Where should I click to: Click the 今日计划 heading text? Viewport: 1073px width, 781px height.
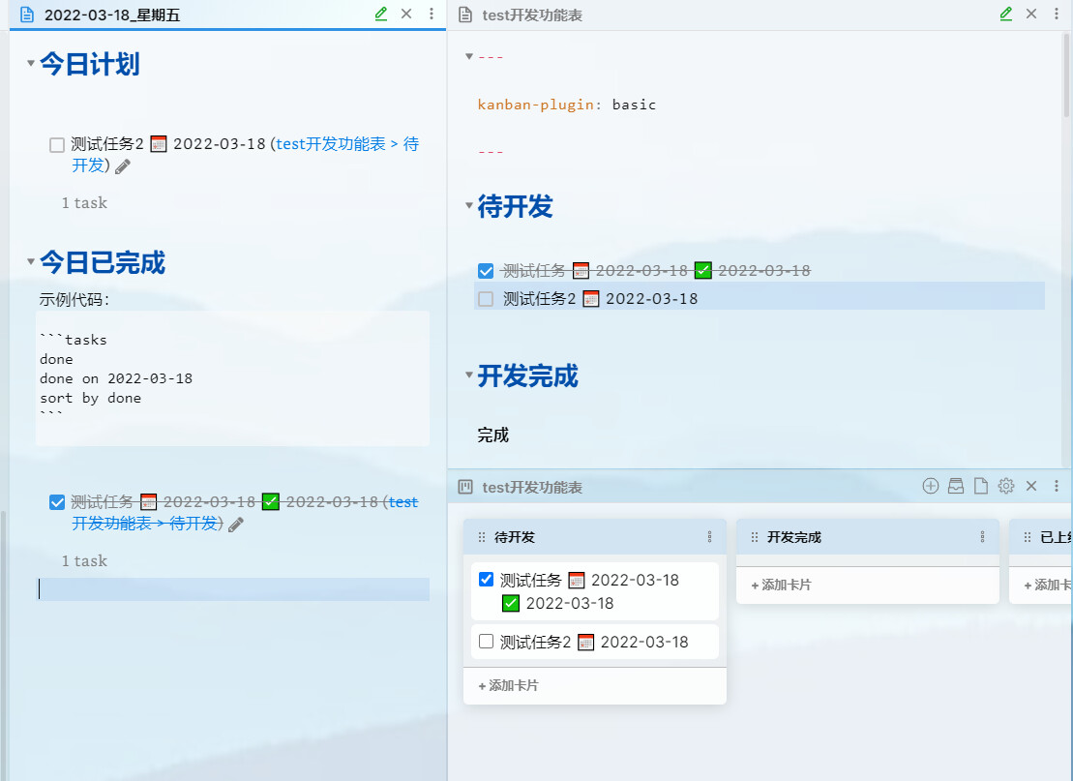[90, 64]
